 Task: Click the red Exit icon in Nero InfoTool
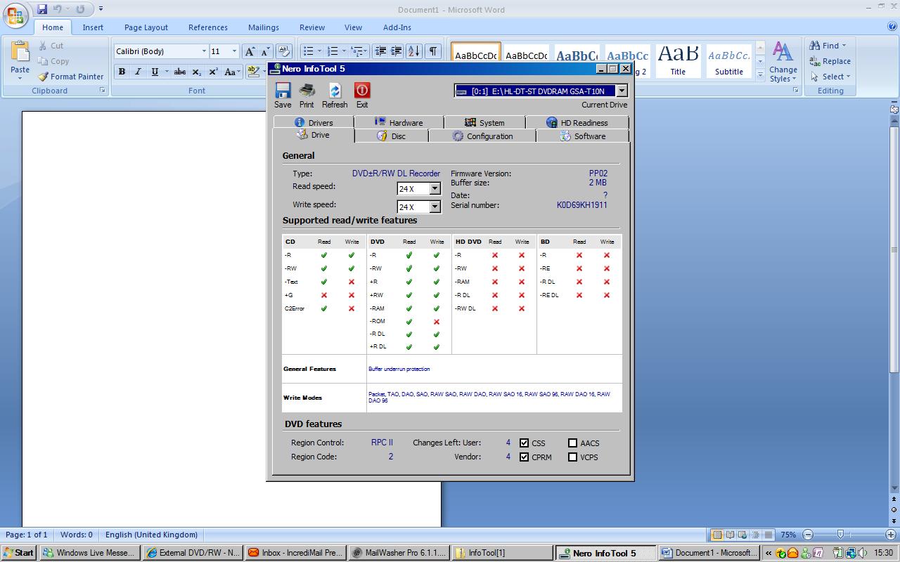point(362,90)
